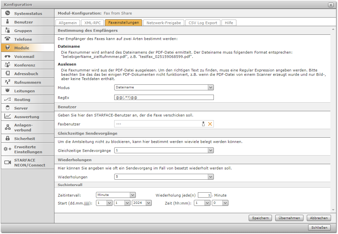Select the Adressbuch icon in the sidebar

point(8,73)
